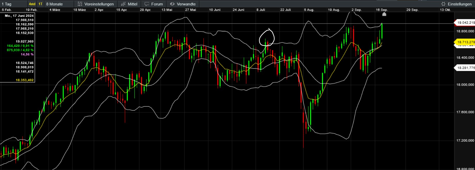The width and height of the screenshot is (475, 170).
Task: Switch to the 4std interval
Action: [x=32, y=4]
